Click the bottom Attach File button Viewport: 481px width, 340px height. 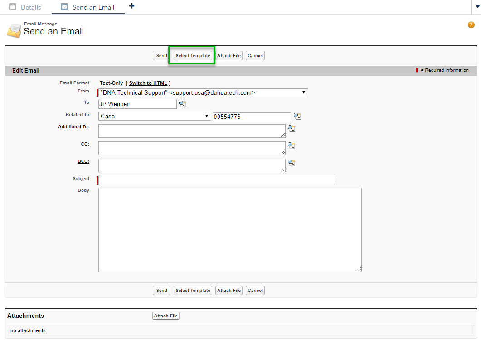pos(229,290)
